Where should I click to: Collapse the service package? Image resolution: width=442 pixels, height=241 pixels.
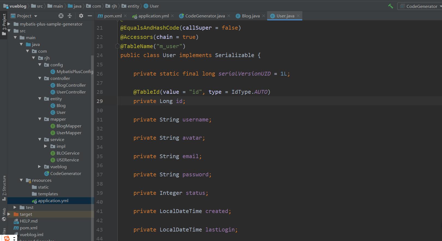(40, 139)
